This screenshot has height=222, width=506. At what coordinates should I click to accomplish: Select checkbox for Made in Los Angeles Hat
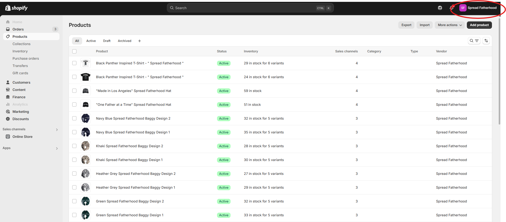74,91
